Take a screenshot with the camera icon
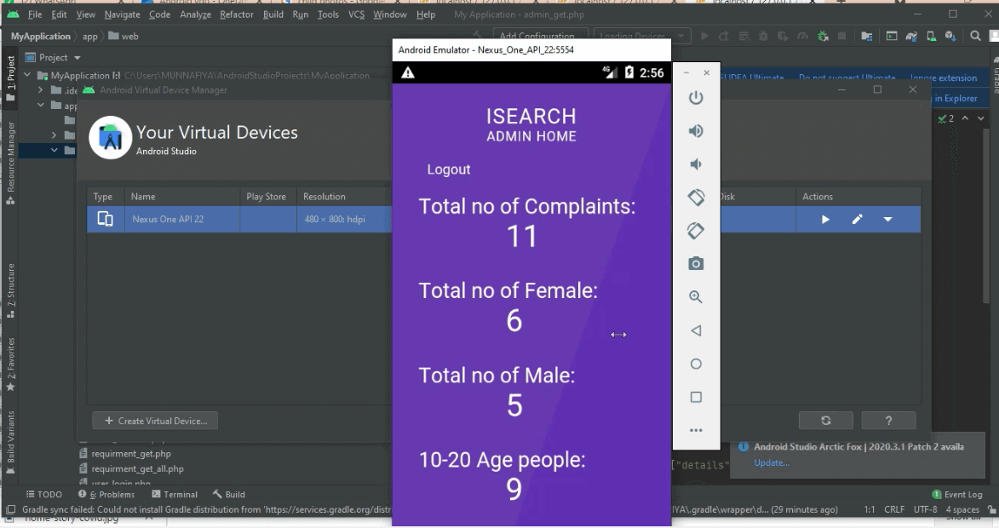 696,263
